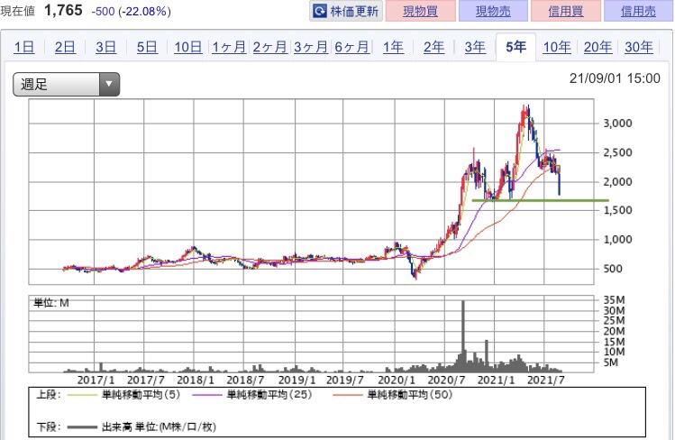Click the 2017/1 date axis label
The image size is (675, 440).
click(96, 380)
